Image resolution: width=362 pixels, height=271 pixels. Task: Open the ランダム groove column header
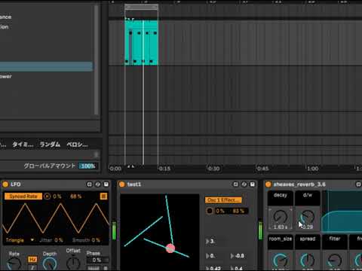[x=50, y=145]
